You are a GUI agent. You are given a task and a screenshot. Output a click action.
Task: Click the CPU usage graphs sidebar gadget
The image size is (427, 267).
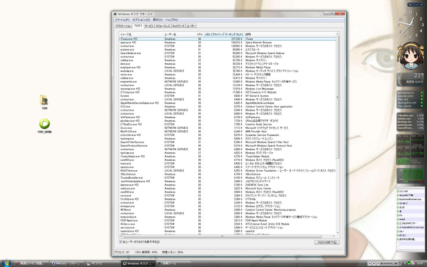(x=410, y=150)
